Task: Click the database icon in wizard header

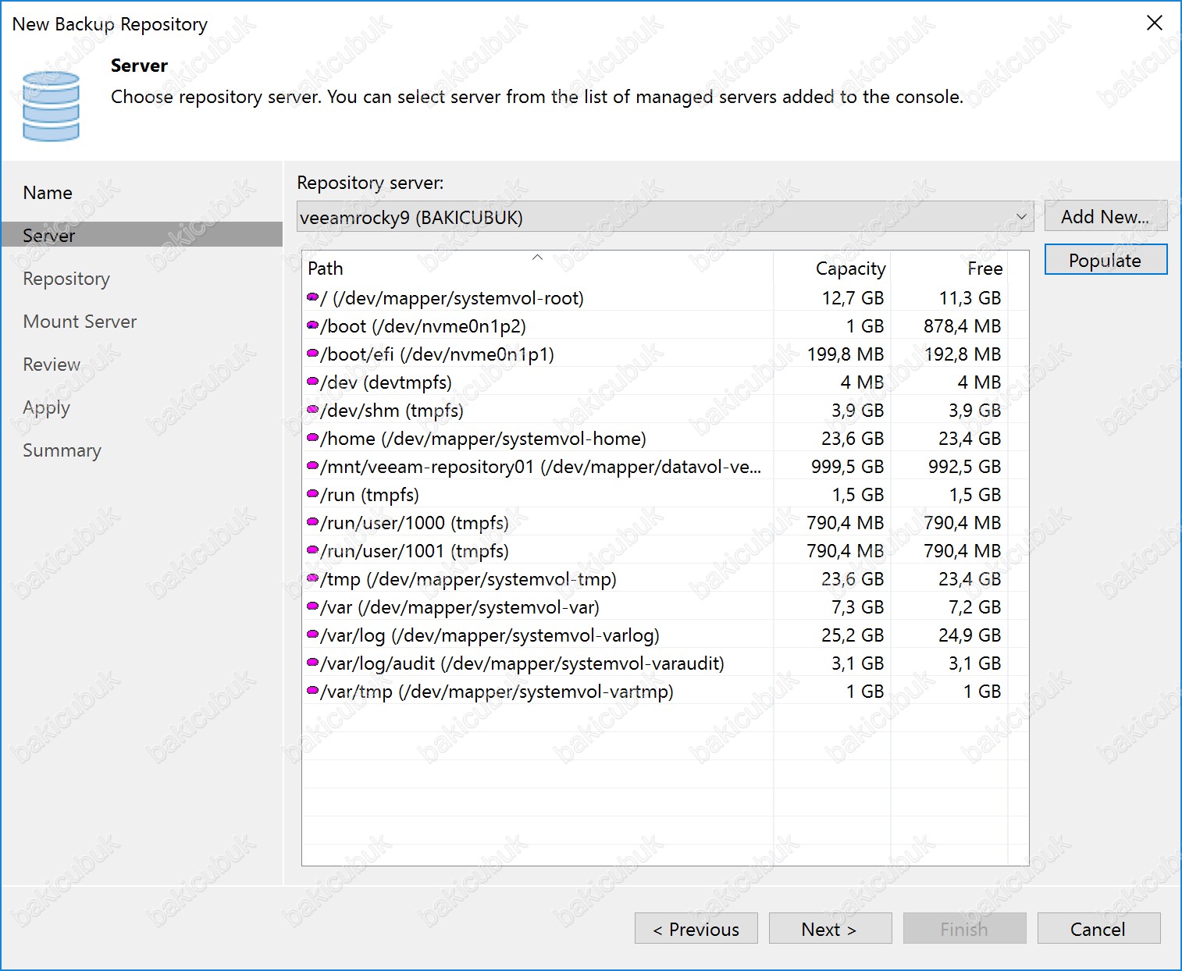Action: (52, 106)
